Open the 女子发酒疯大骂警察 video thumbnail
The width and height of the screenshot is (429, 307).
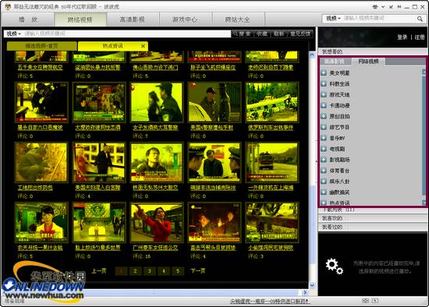(157, 103)
